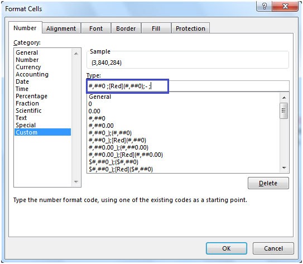This screenshot has height=264, width=303.
Task: Click the Cancel button
Action: 273,248
